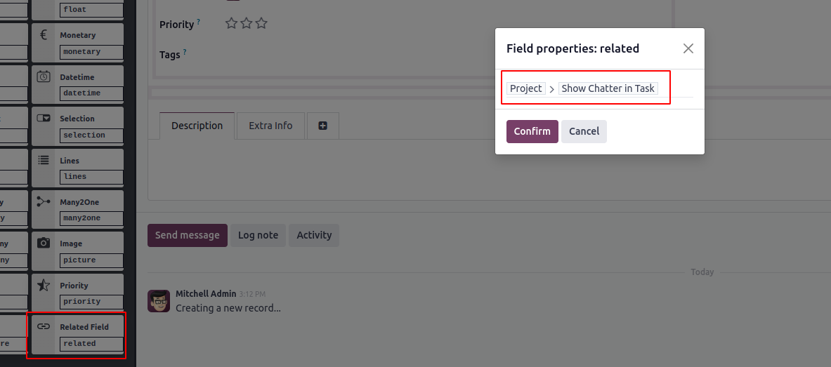The image size is (831, 367).
Task: Cancel the field properties dialog
Action: pos(584,131)
